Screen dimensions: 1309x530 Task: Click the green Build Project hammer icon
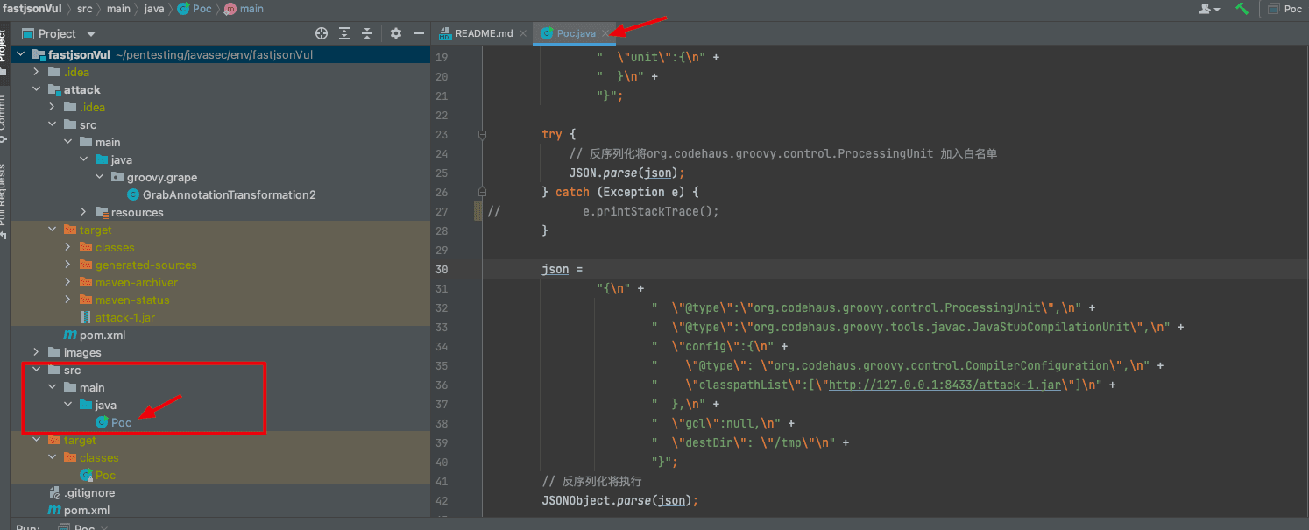[1242, 9]
